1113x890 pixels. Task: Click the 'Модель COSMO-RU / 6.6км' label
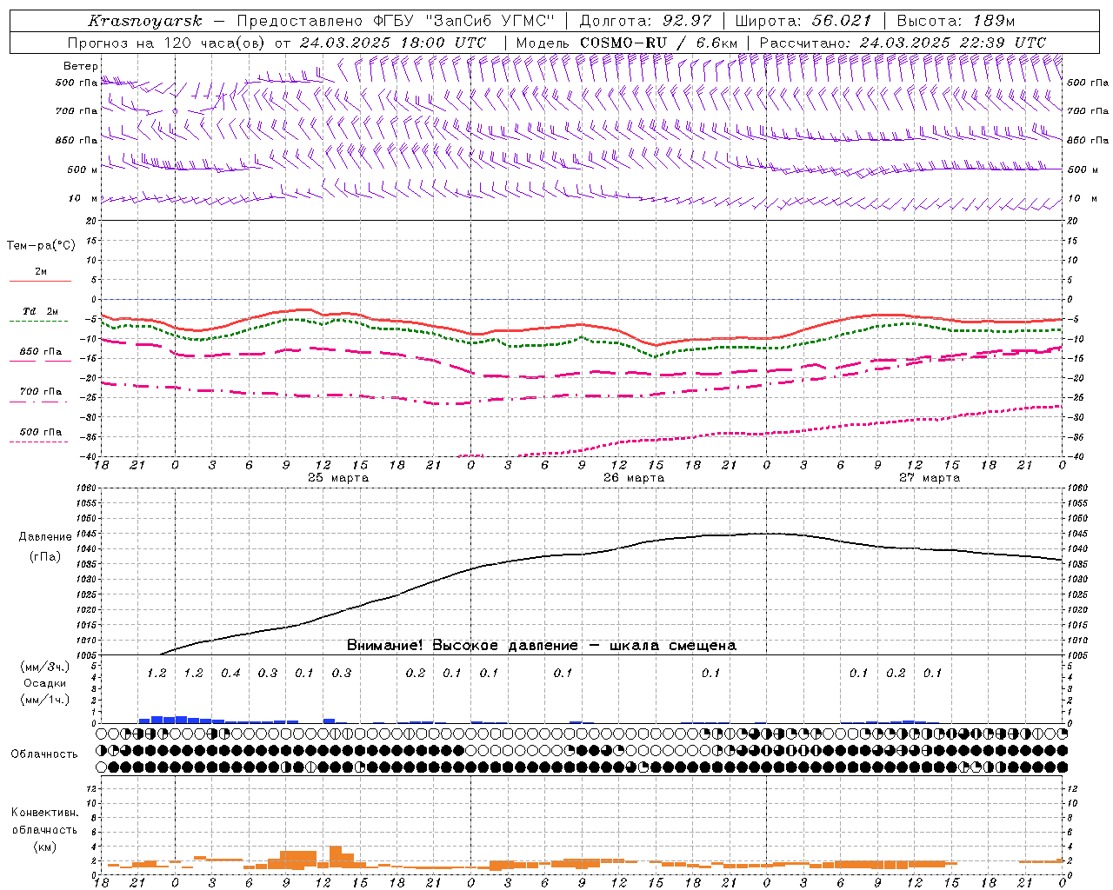click(627, 43)
